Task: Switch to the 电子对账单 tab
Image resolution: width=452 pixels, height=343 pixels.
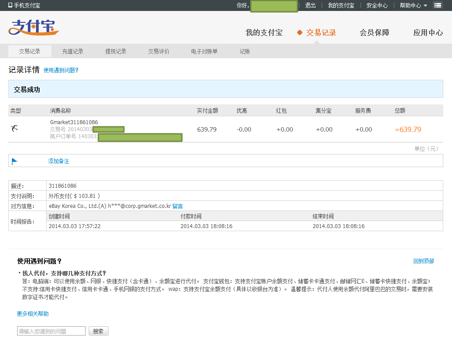Action: (204, 51)
